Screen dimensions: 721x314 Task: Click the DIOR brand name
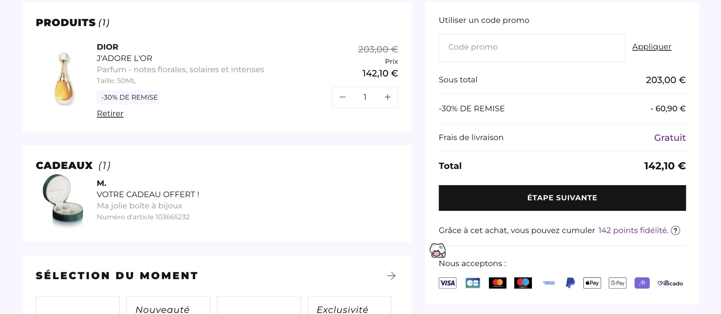coord(107,47)
